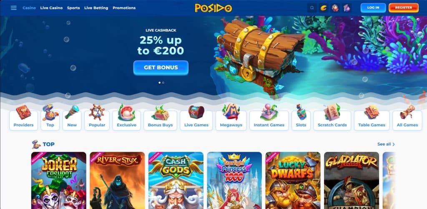The width and height of the screenshot is (427, 209).
Task: Open the Promotions menu item
Action: coord(124,8)
